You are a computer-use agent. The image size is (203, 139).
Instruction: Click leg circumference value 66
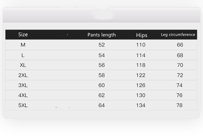point(180,45)
